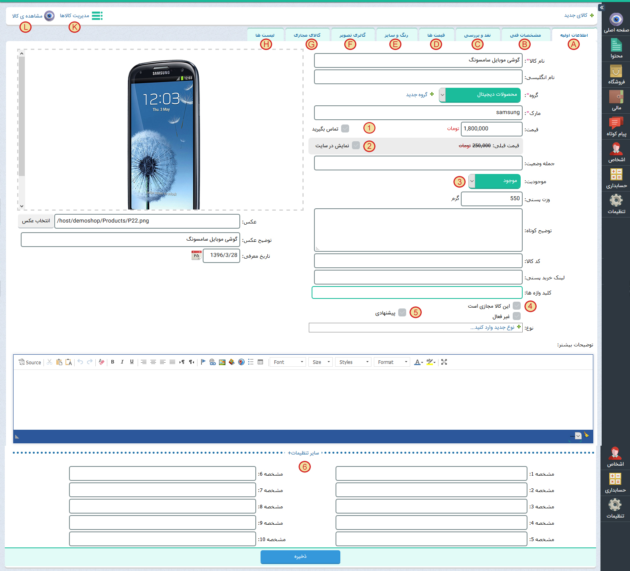Switch to the مشخصات فنی tab
The image size is (630, 571).
[525, 35]
